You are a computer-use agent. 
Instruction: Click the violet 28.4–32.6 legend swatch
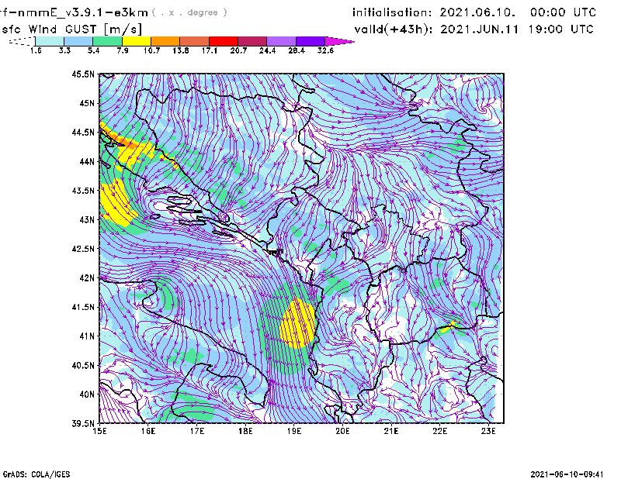tap(310, 41)
